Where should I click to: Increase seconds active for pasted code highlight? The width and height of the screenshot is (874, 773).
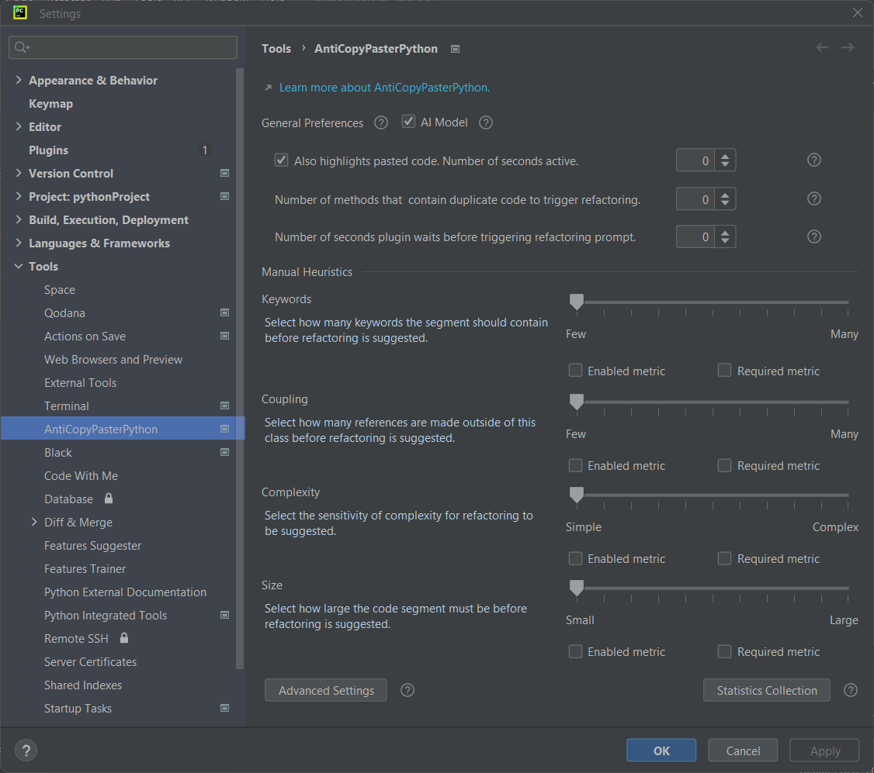pos(725,157)
